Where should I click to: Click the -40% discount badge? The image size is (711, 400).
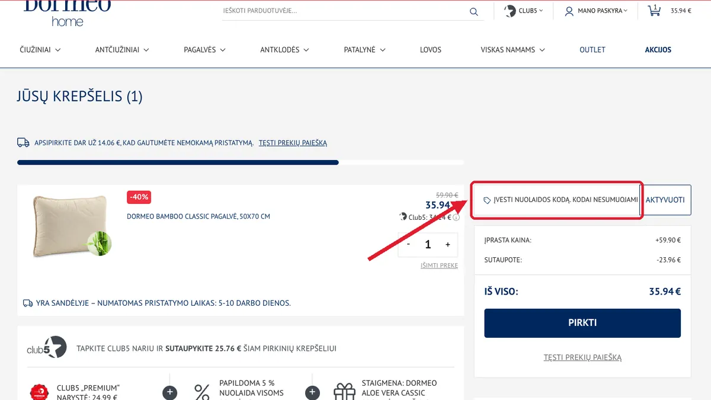[x=139, y=197]
